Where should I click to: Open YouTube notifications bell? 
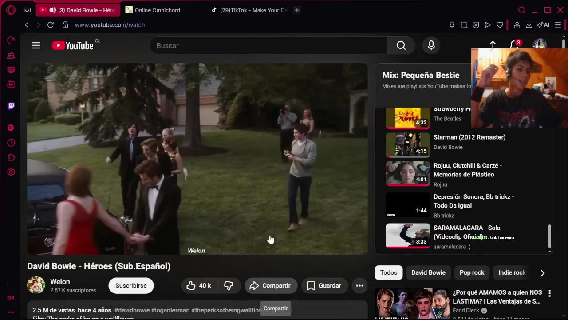tap(515, 44)
